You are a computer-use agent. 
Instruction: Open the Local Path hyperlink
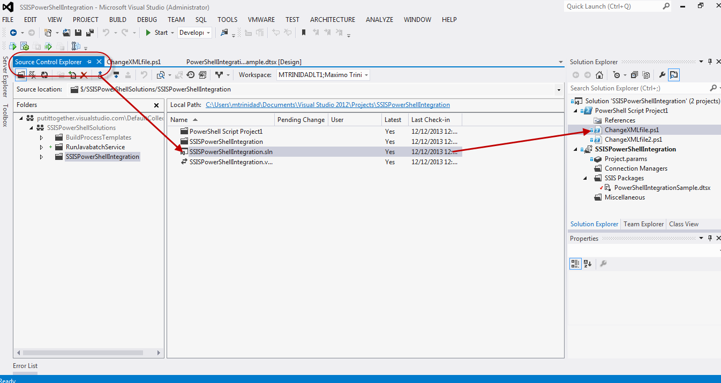pyautogui.click(x=328, y=105)
